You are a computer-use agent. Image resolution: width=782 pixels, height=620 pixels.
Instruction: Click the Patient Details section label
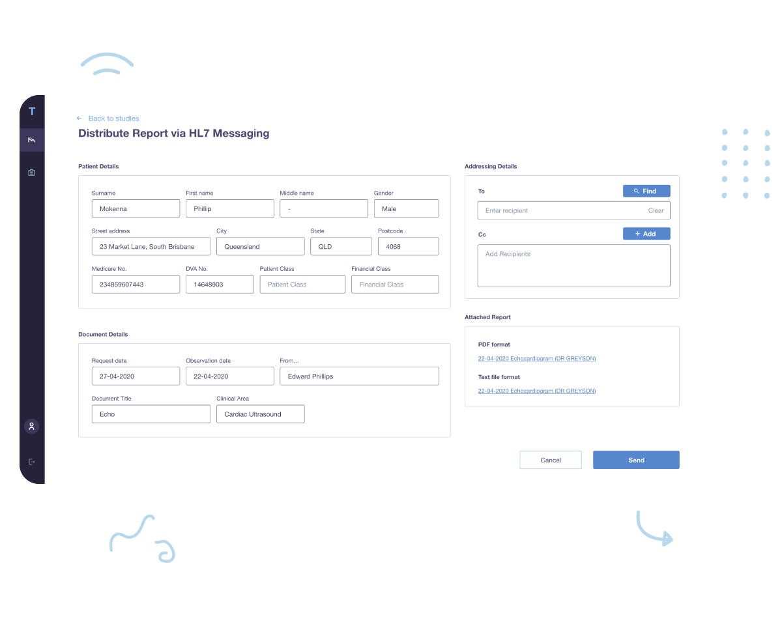tap(98, 167)
